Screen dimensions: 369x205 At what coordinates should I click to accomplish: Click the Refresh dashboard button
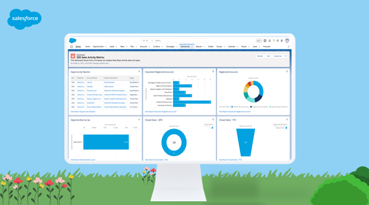[x=260, y=56]
